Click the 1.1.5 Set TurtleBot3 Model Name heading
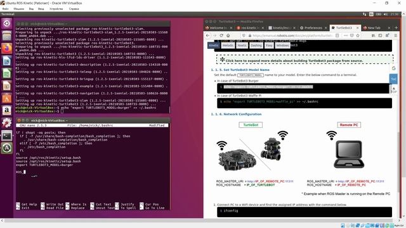The image size is (406, 228). tap(240, 70)
